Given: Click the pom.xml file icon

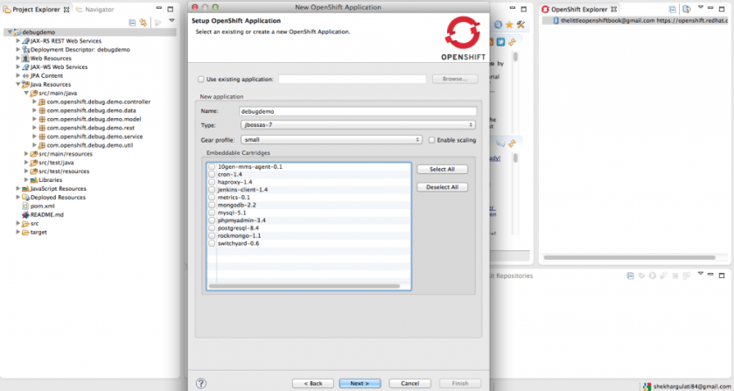Looking at the screenshot, I should pyautogui.click(x=25, y=206).
